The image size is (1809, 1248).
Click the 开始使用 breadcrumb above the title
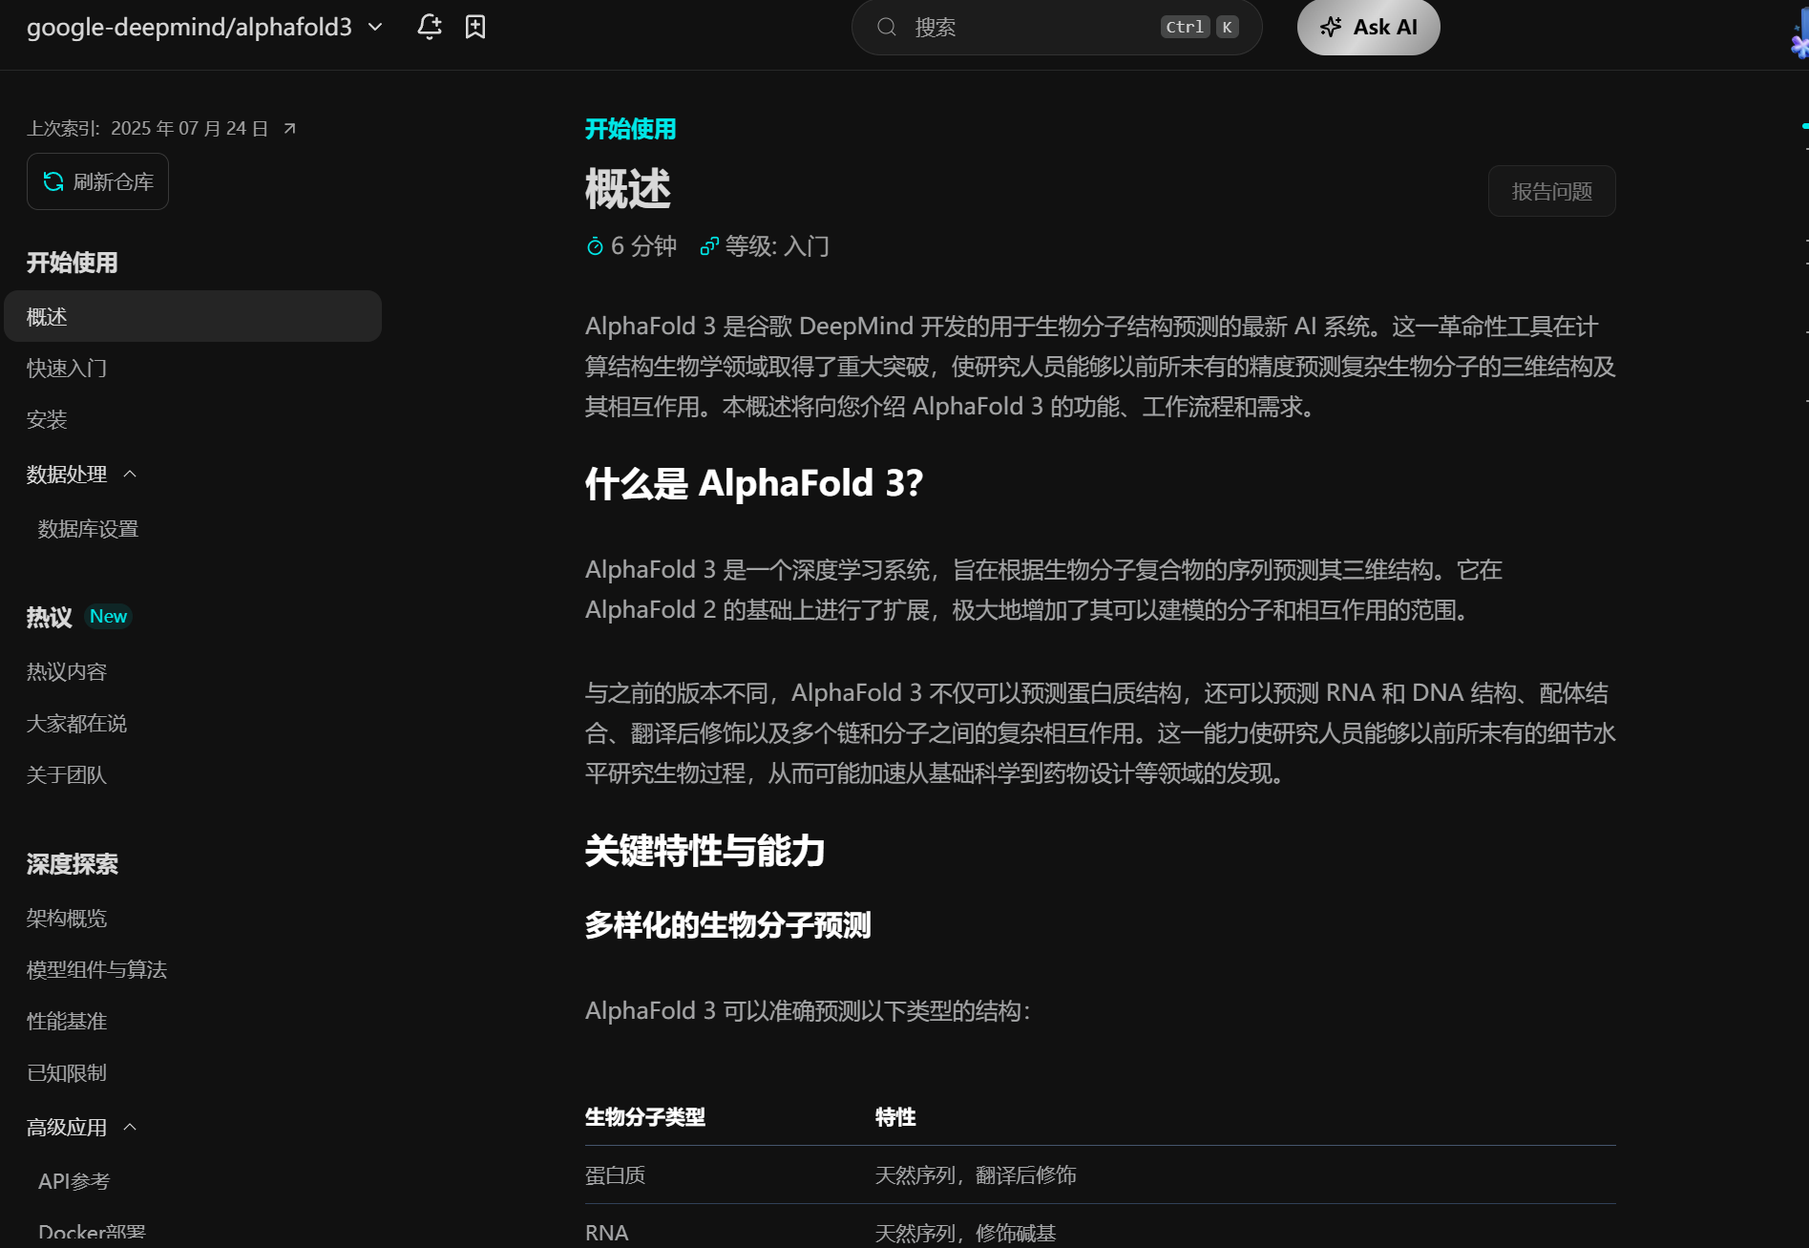630,129
